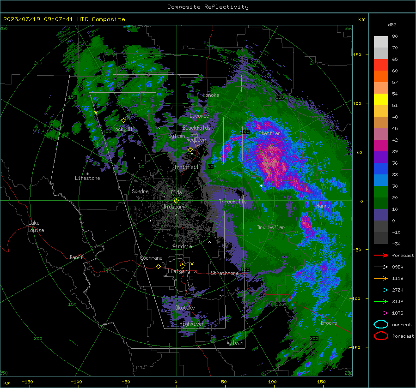
Task: Click the Lake Louise label
Action: tap(36, 227)
